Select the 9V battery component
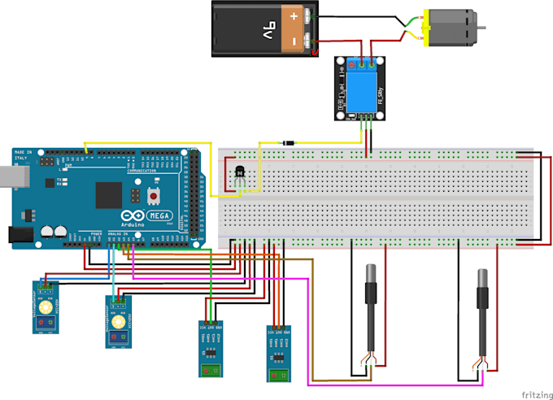Screen dimensions: 553x400 tap(265, 29)
